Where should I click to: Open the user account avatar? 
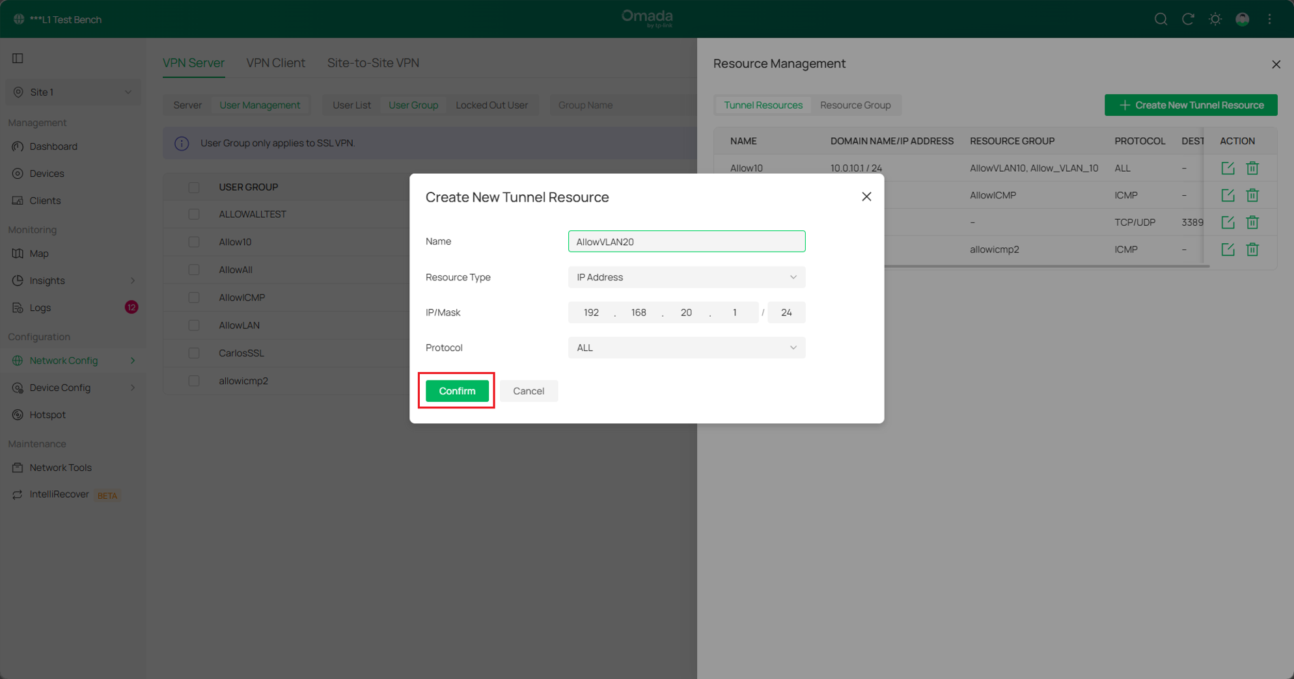point(1243,19)
